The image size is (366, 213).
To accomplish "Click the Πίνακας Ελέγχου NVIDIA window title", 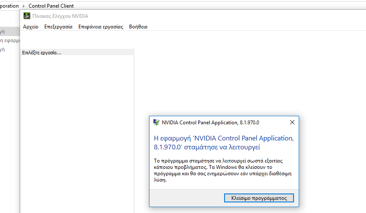I will coord(60,16).
